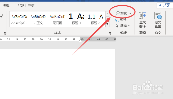Image resolution: width=173 pixels, height=99 pixels.
Task: Apply the 无间隔 no-spacing style
Action: tap(57, 19)
